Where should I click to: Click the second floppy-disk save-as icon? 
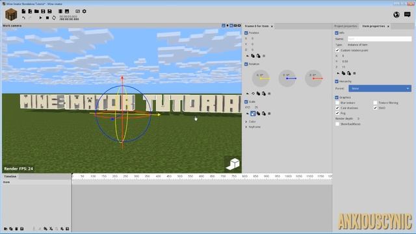click(49, 11)
